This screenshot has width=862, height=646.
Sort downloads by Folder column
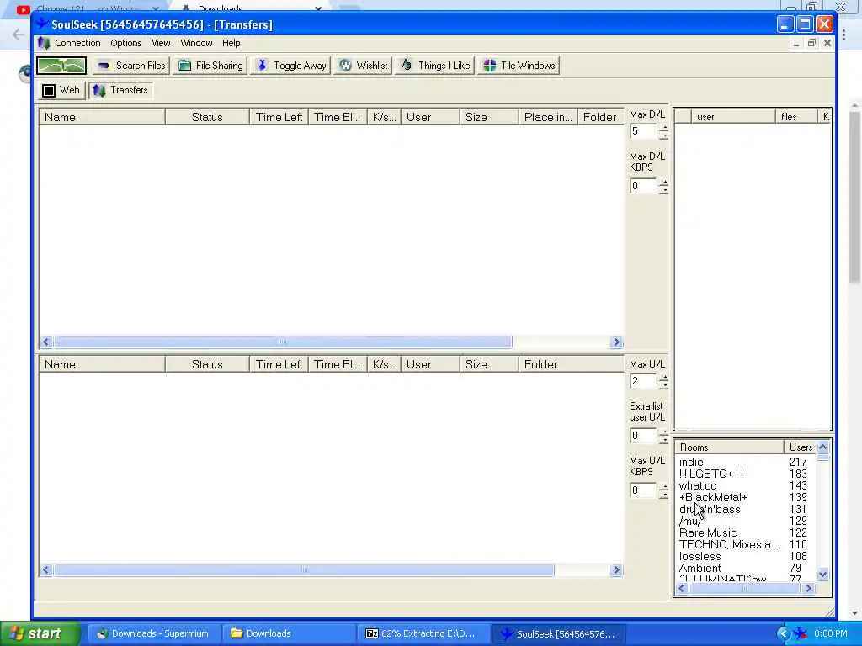[600, 117]
